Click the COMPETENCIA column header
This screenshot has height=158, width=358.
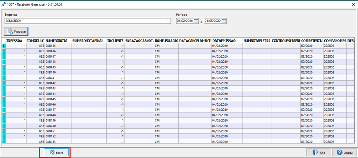pos(312,41)
